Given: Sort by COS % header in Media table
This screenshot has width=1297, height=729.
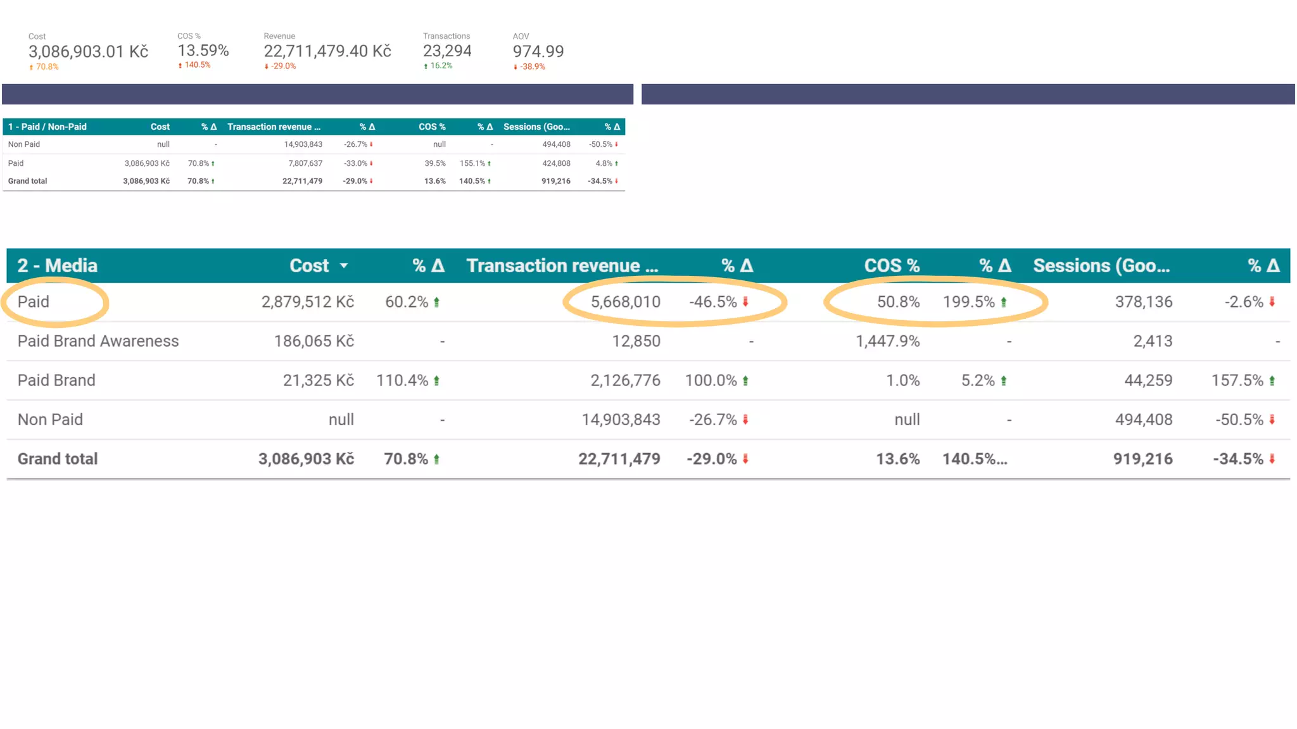Looking at the screenshot, I should pos(892,266).
